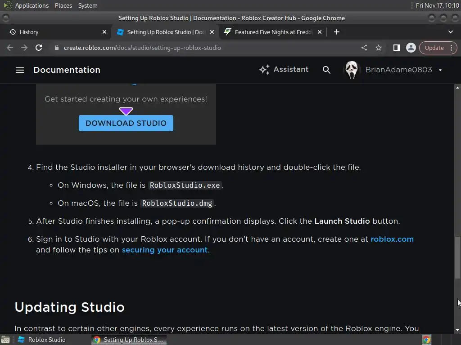Open the Assistant sparkle icon
The width and height of the screenshot is (461, 345).
[x=264, y=70]
